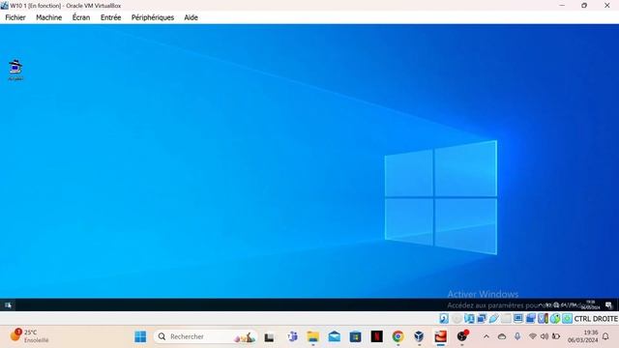
Task: Click the audio indicator in VirtualBox status bar
Action: (469, 318)
